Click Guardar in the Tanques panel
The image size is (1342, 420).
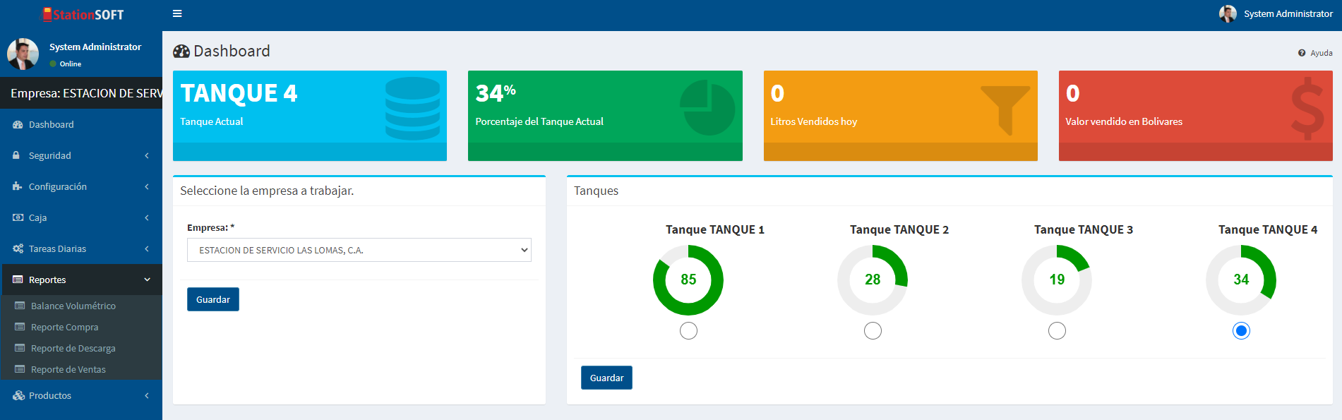606,378
